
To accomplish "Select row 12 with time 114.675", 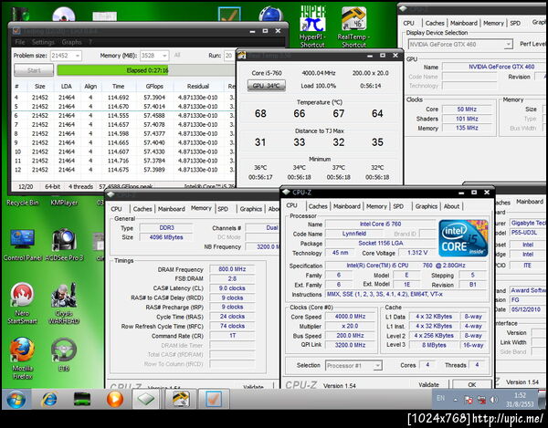I will pos(123,170).
